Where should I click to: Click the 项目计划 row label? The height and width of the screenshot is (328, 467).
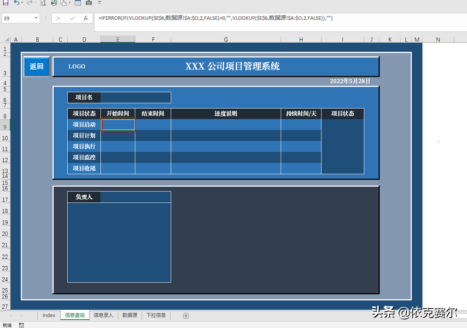84,135
